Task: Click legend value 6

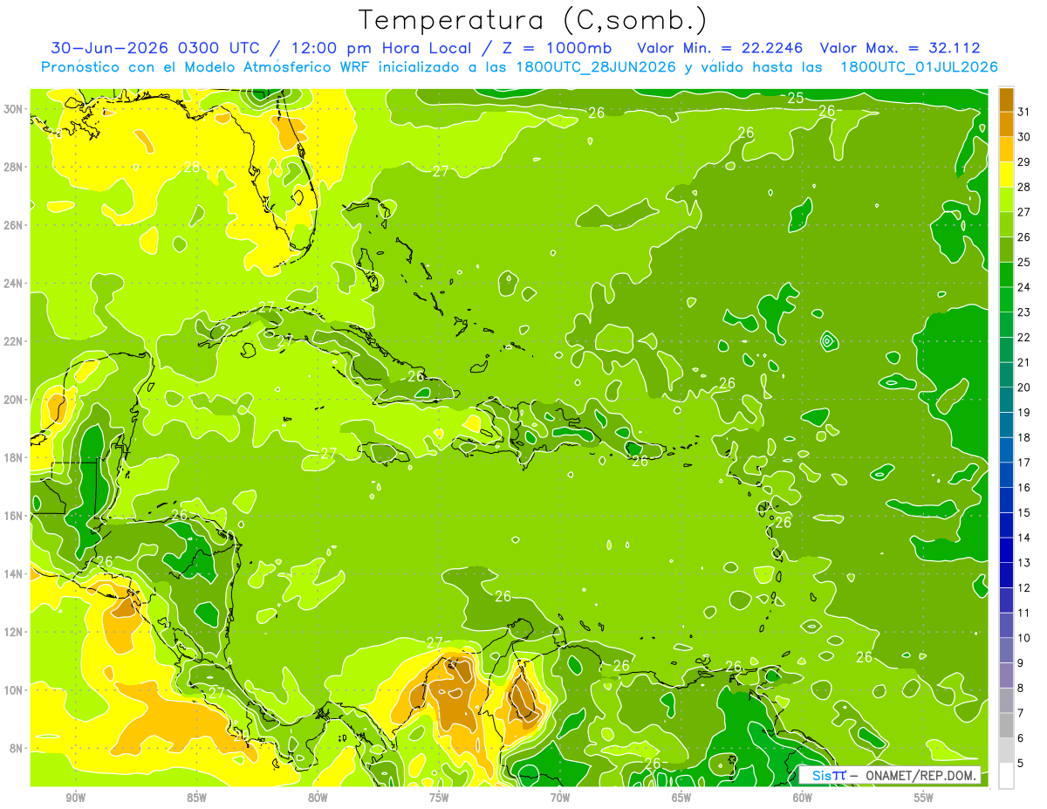Action: tap(1021, 738)
